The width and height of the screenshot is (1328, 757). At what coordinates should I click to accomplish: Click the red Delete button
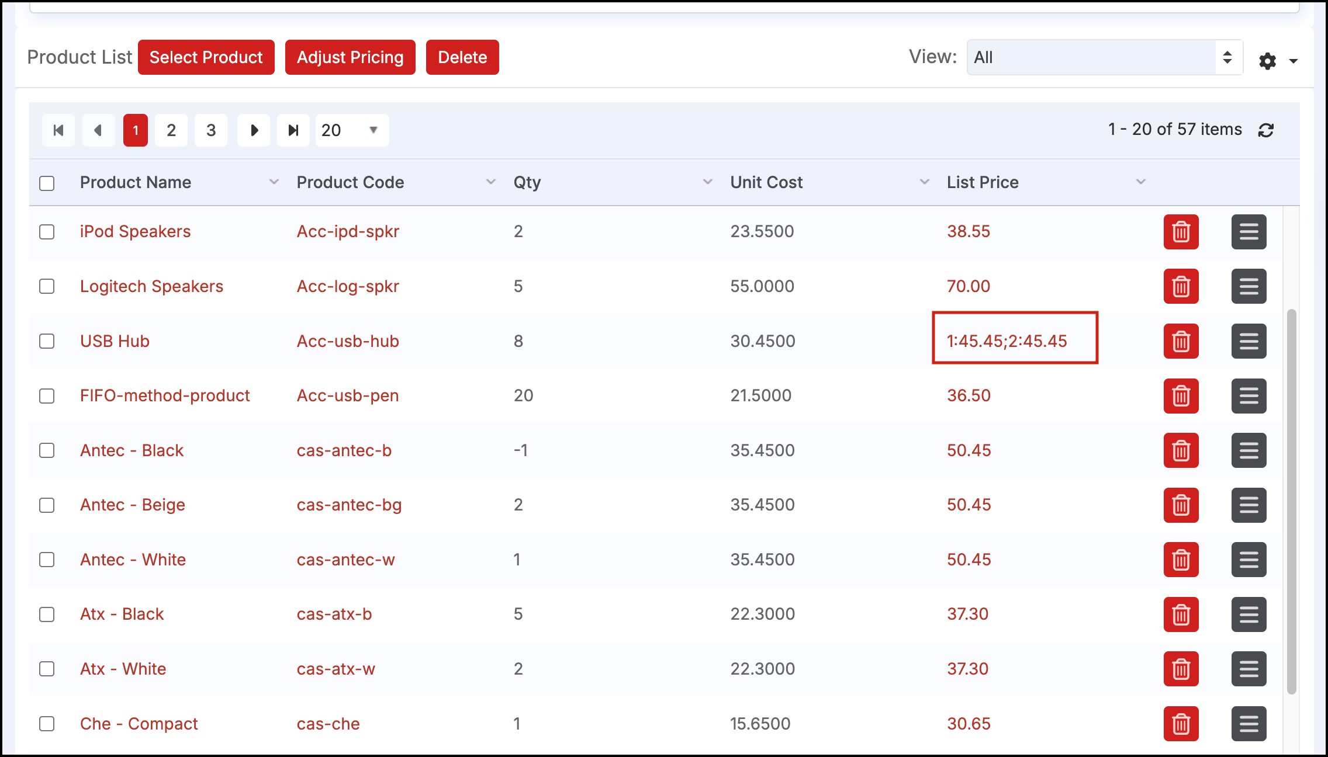click(462, 57)
